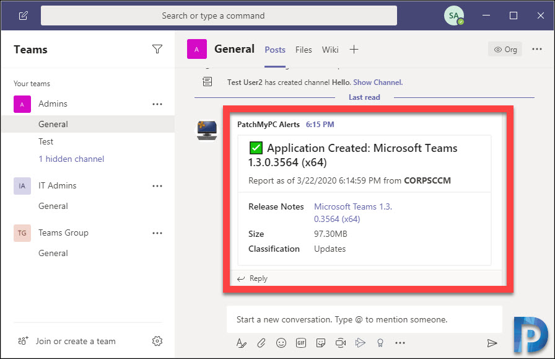
Task: Click the 6:15 PM message timestamp
Action: click(320, 125)
